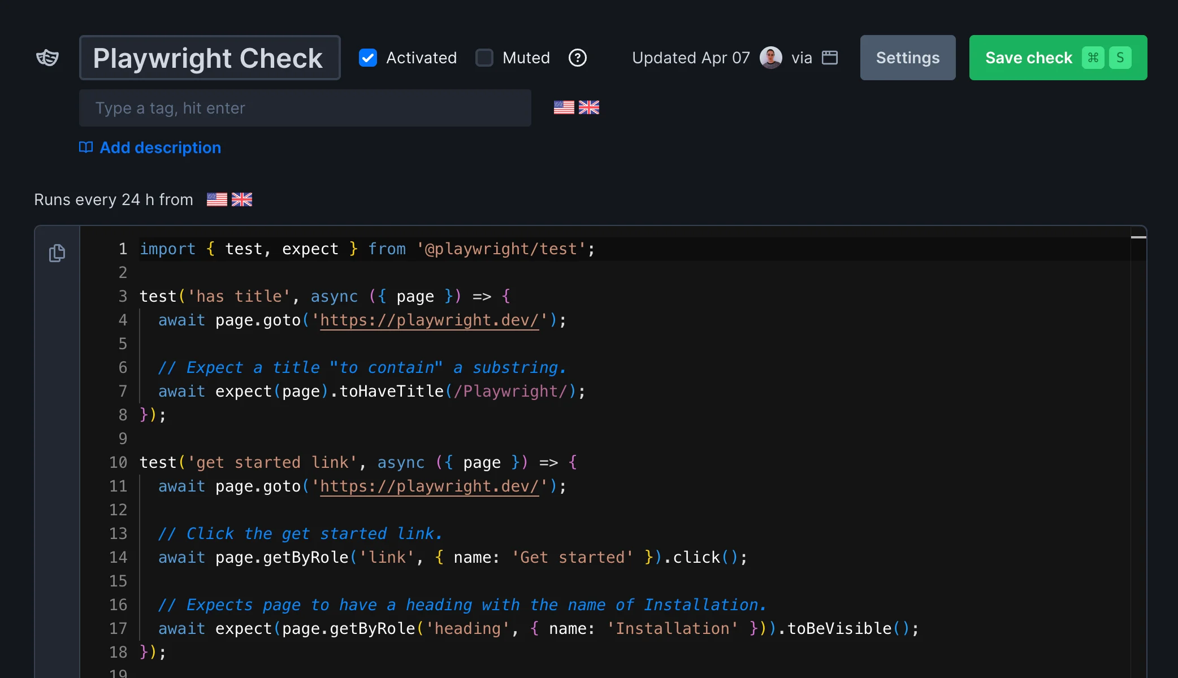
Task: Focus the Type a tag input
Action: (305, 108)
